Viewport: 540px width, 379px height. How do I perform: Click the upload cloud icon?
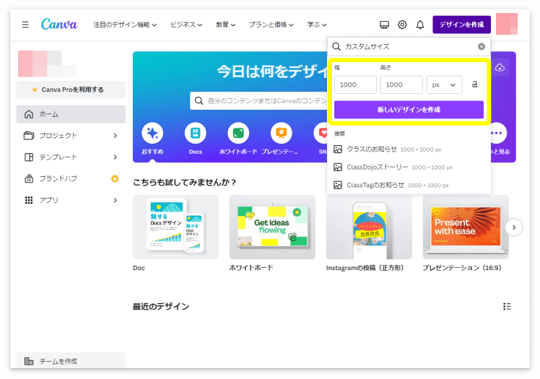500,68
